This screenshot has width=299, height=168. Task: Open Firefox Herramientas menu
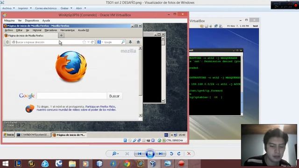point(67,30)
